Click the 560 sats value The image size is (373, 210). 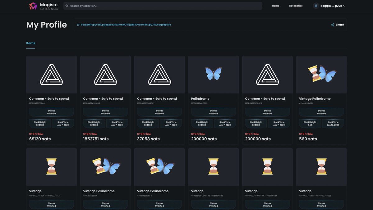coord(308,139)
